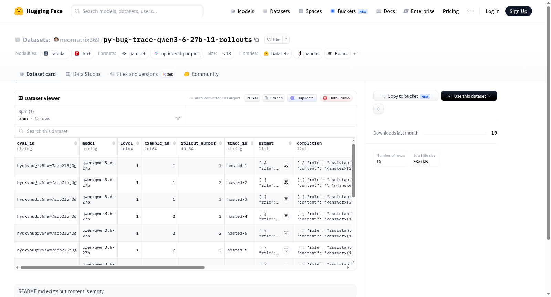The height and width of the screenshot is (297, 551).
Task: Open the Data Studio tab
Action: pos(83,74)
